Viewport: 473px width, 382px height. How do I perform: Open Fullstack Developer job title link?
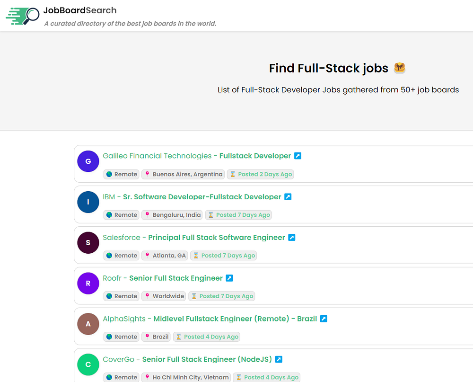pyautogui.click(x=255, y=156)
